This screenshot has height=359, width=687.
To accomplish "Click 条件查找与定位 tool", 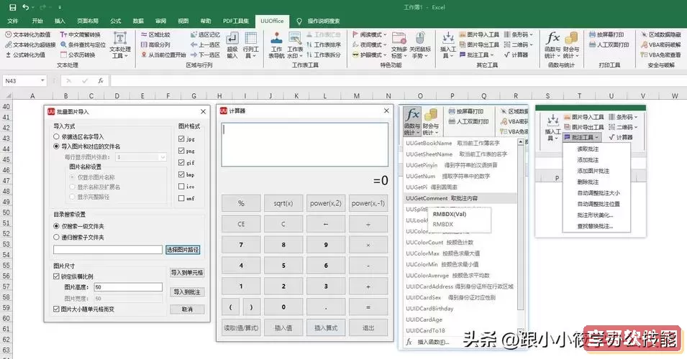I will (x=83, y=45).
